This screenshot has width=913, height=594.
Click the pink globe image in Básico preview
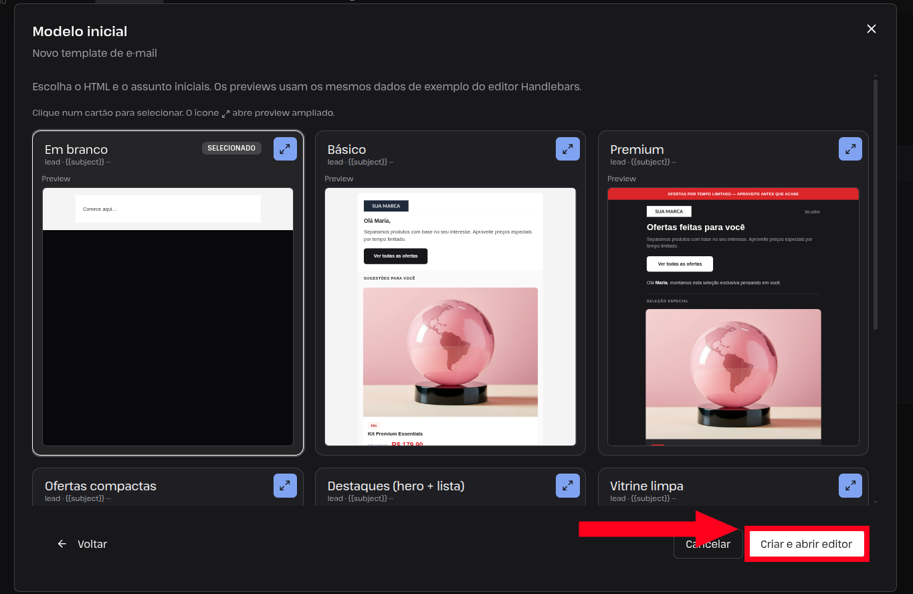click(x=450, y=352)
